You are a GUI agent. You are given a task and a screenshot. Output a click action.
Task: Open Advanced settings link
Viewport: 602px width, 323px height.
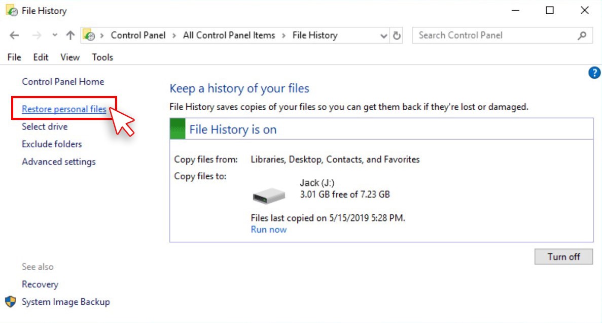coord(58,162)
